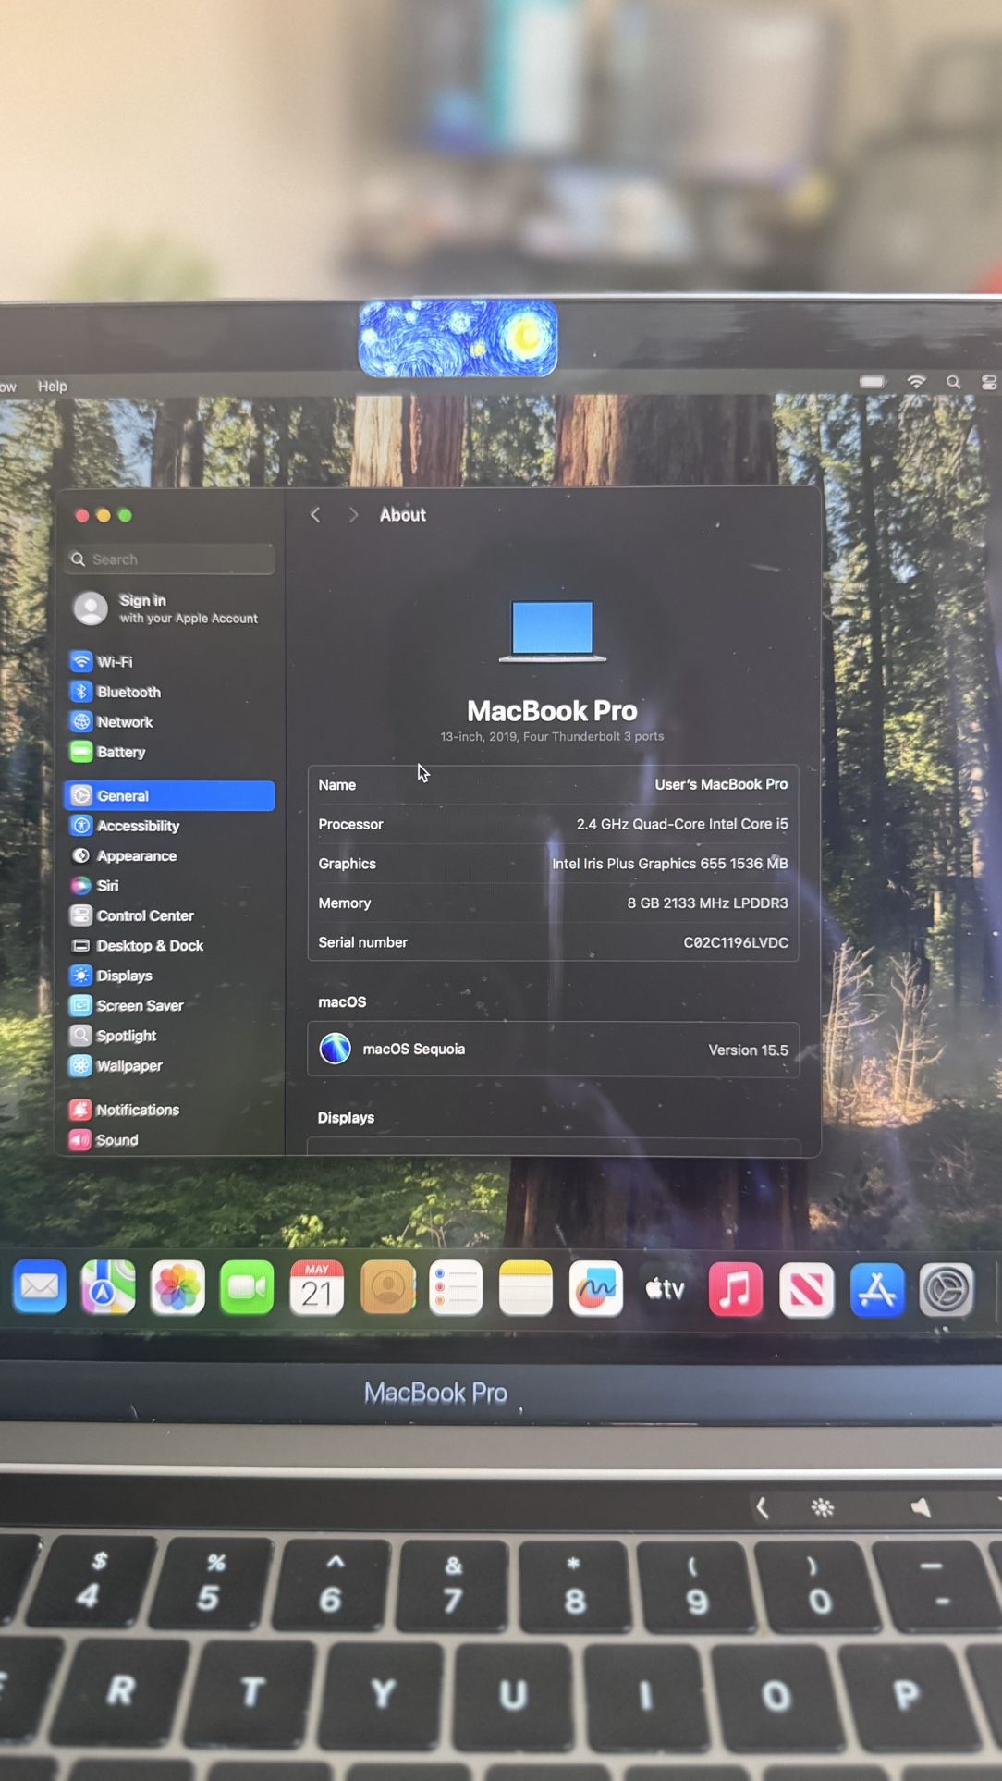The height and width of the screenshot is (1781, 1002).
Task: Minimize the System Settings window
Action: point(104,515)
